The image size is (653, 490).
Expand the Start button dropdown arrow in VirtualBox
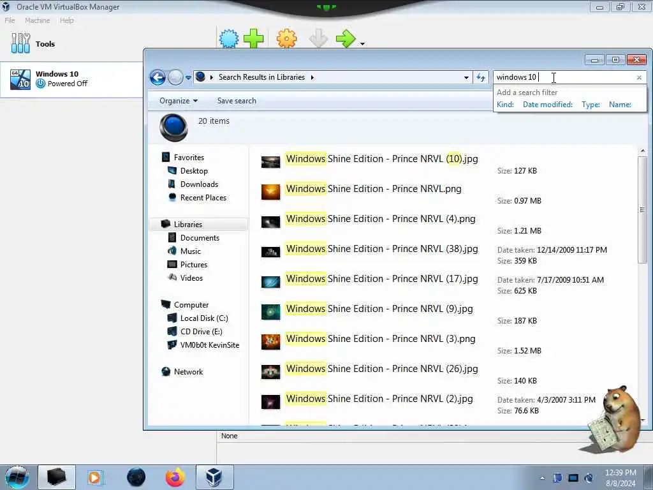tap(362, 44)
